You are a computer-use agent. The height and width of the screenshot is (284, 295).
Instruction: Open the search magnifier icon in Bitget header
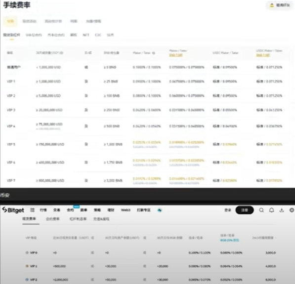pos(261,210)
